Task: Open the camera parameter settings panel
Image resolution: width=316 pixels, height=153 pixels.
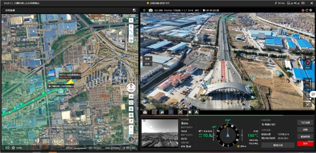Action: (144, 10)
